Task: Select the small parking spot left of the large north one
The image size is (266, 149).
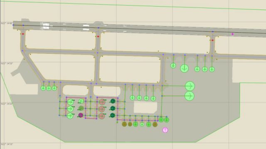Action: pyautogui.click(x=173, y=65)
